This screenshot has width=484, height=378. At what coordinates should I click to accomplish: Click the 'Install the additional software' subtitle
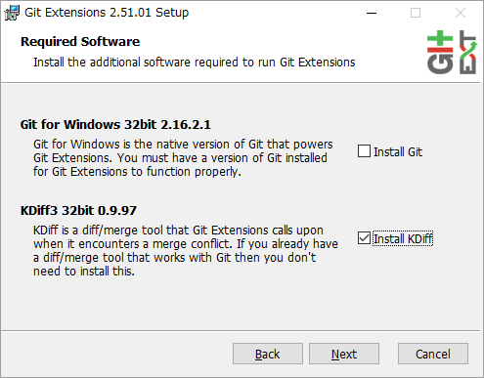click(195, 63)
